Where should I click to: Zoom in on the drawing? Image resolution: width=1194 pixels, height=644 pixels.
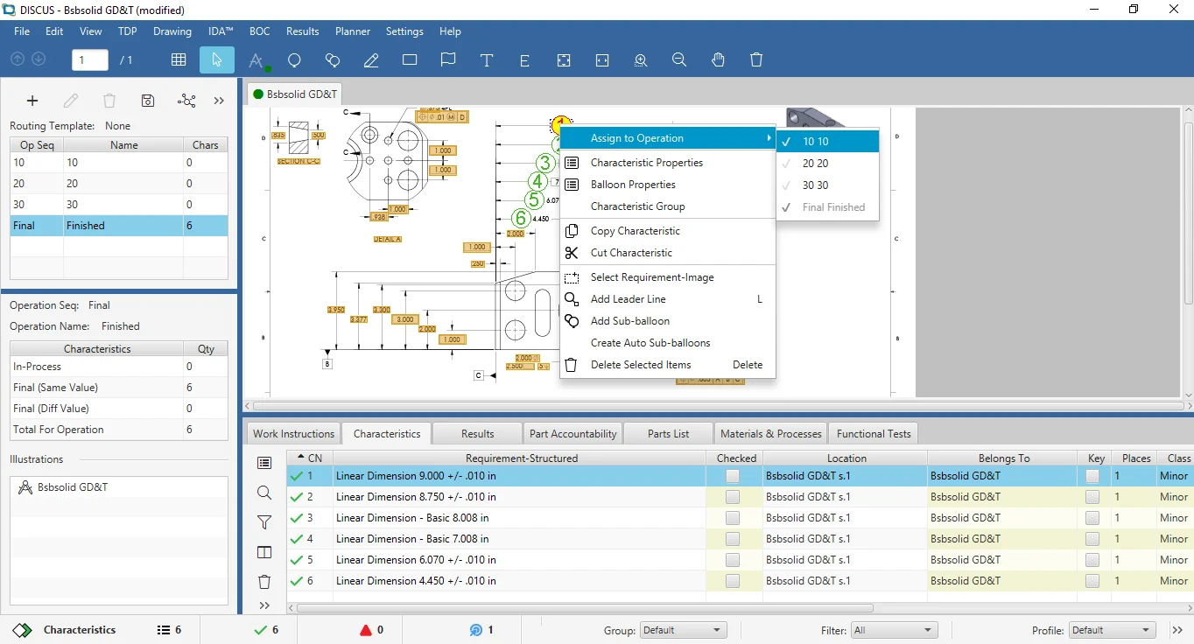point(641,59)
